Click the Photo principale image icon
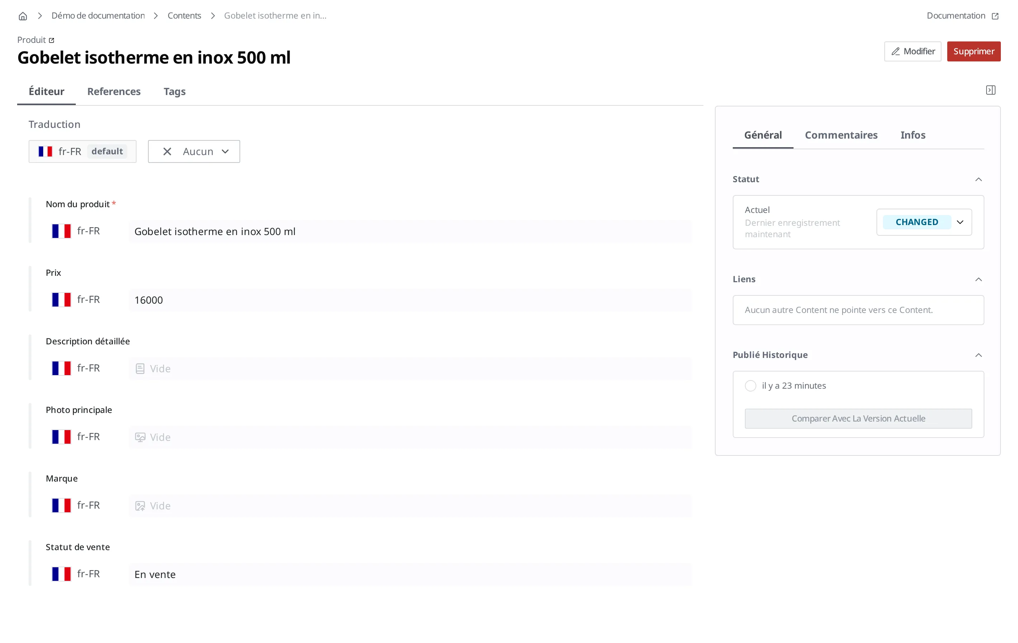 [x=140, y=437]
